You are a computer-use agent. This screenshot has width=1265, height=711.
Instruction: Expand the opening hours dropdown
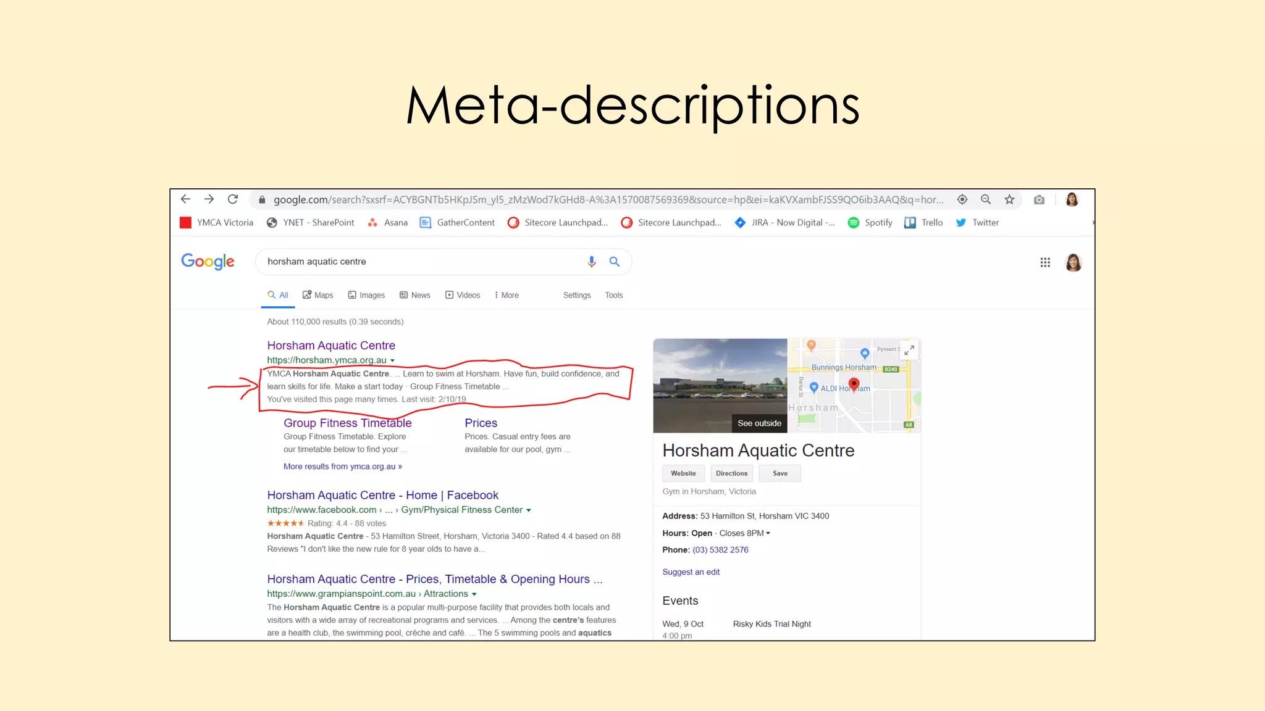coord(768,533)
